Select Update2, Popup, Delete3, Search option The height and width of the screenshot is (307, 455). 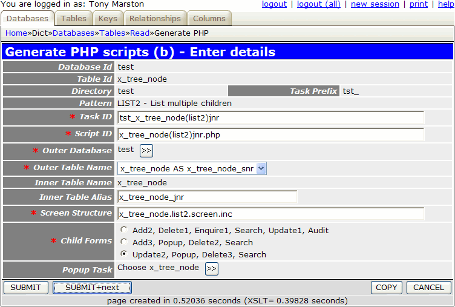(x=124, y=254)
